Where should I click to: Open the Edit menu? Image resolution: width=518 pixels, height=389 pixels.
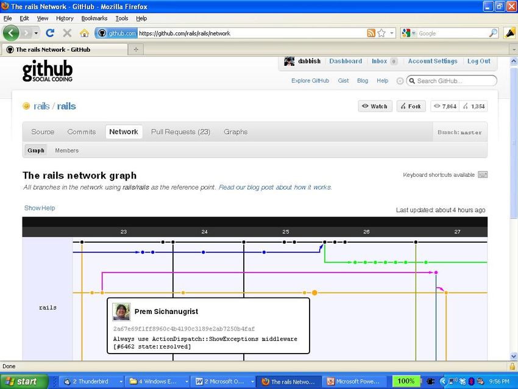pos(24,18)
